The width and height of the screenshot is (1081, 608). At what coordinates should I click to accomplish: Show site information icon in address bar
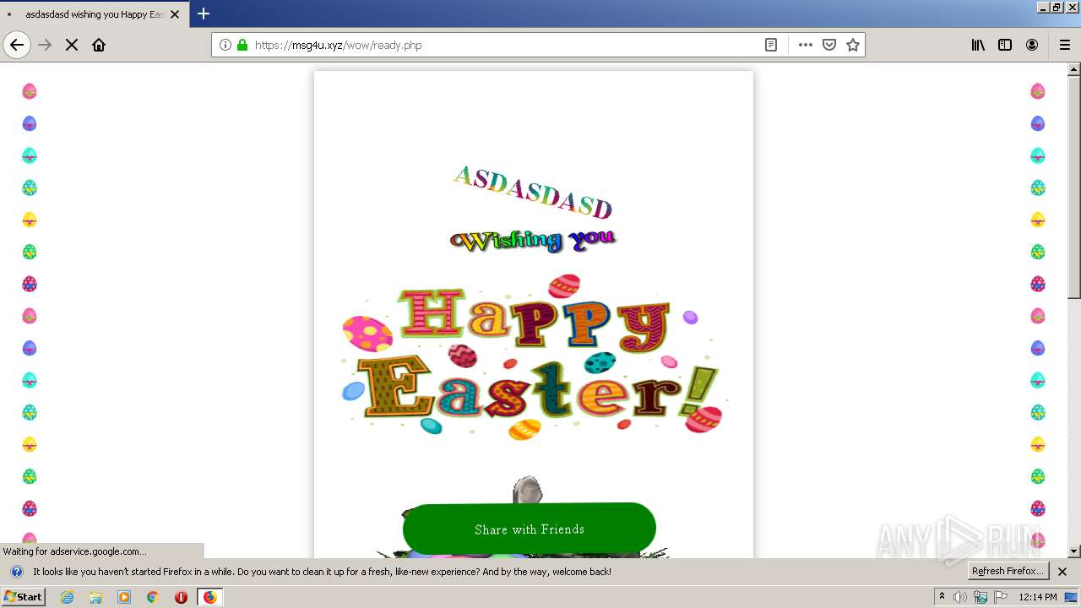point(225,45)
